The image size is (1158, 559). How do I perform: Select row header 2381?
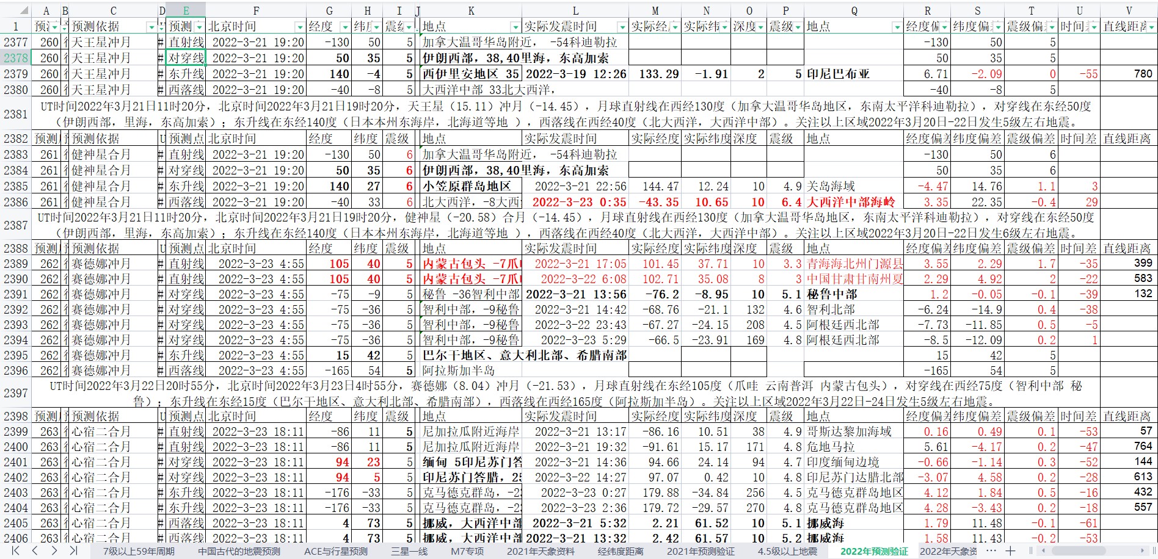click(x=16, y=114)
